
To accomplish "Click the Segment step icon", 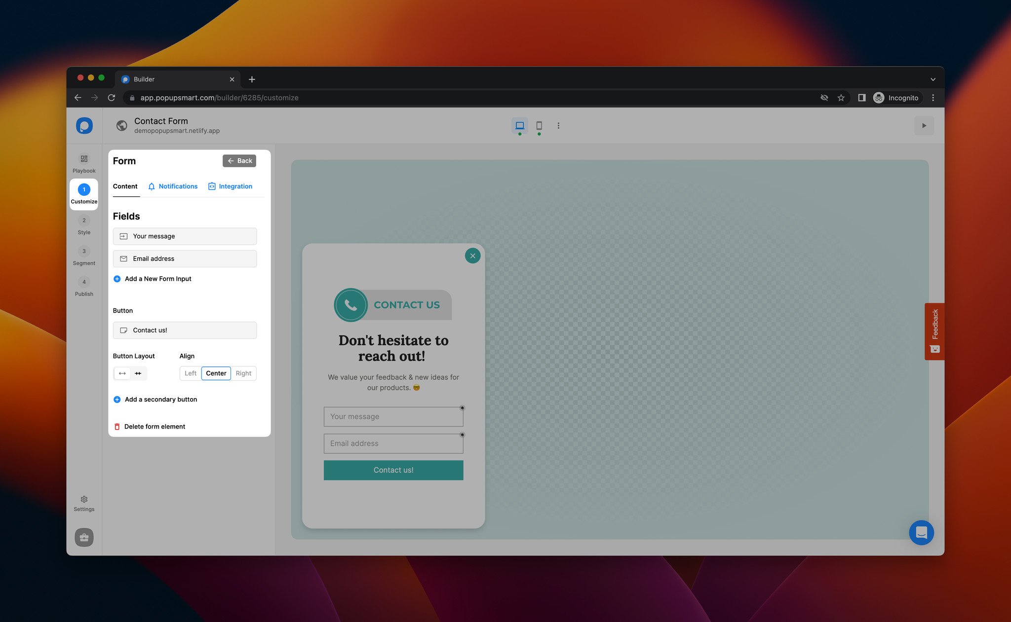I will 84,251.
